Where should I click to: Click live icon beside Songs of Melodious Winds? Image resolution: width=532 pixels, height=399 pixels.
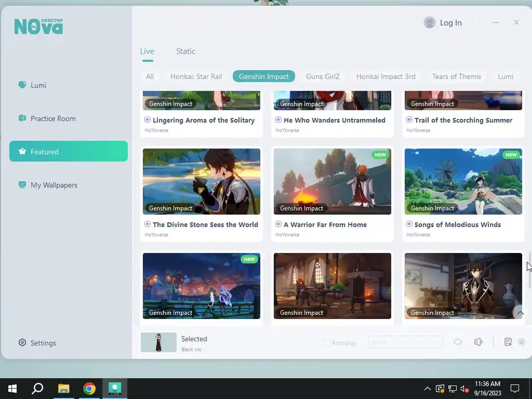pyautogui.click(x=409, y=224)
